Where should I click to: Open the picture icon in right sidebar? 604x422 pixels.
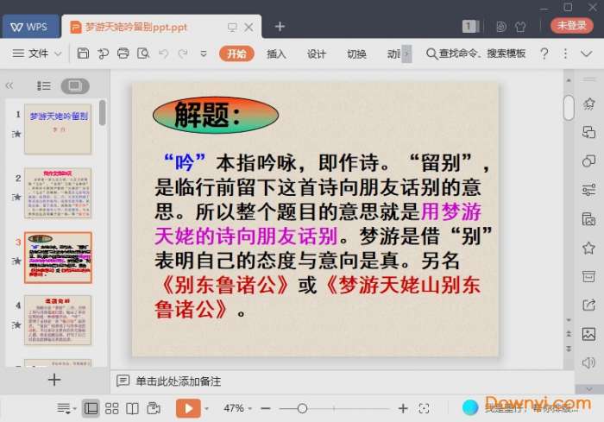[589, 334]
